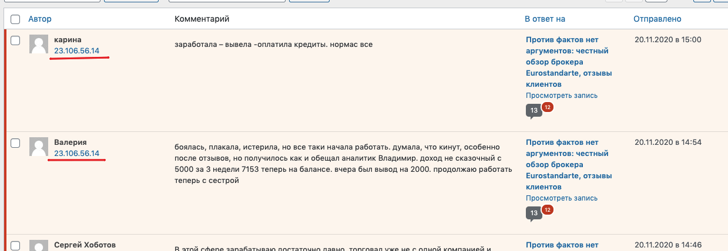Click Сергей Хоботов's avatar icon
The height and width of the screenshot is (251, 728).
pyautogui.click(x=39, y=246)
